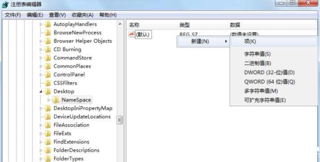This screenshot has height=162, width=320.
Task: Select the NameSpace tree label
Action: [x=76, y=100]
